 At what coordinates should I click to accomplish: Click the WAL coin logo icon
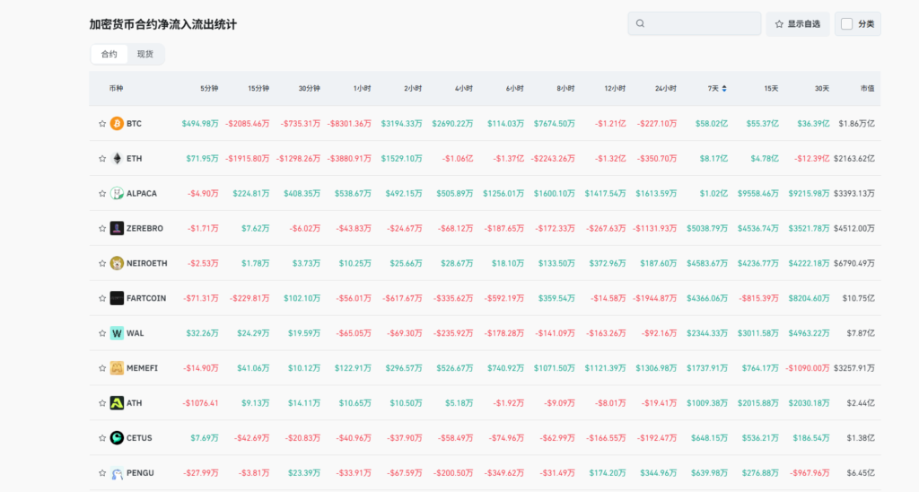click(117, 333)
